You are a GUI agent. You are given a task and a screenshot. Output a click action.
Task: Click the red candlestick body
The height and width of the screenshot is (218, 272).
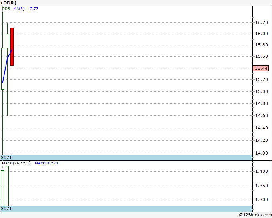tap(12, 47)
